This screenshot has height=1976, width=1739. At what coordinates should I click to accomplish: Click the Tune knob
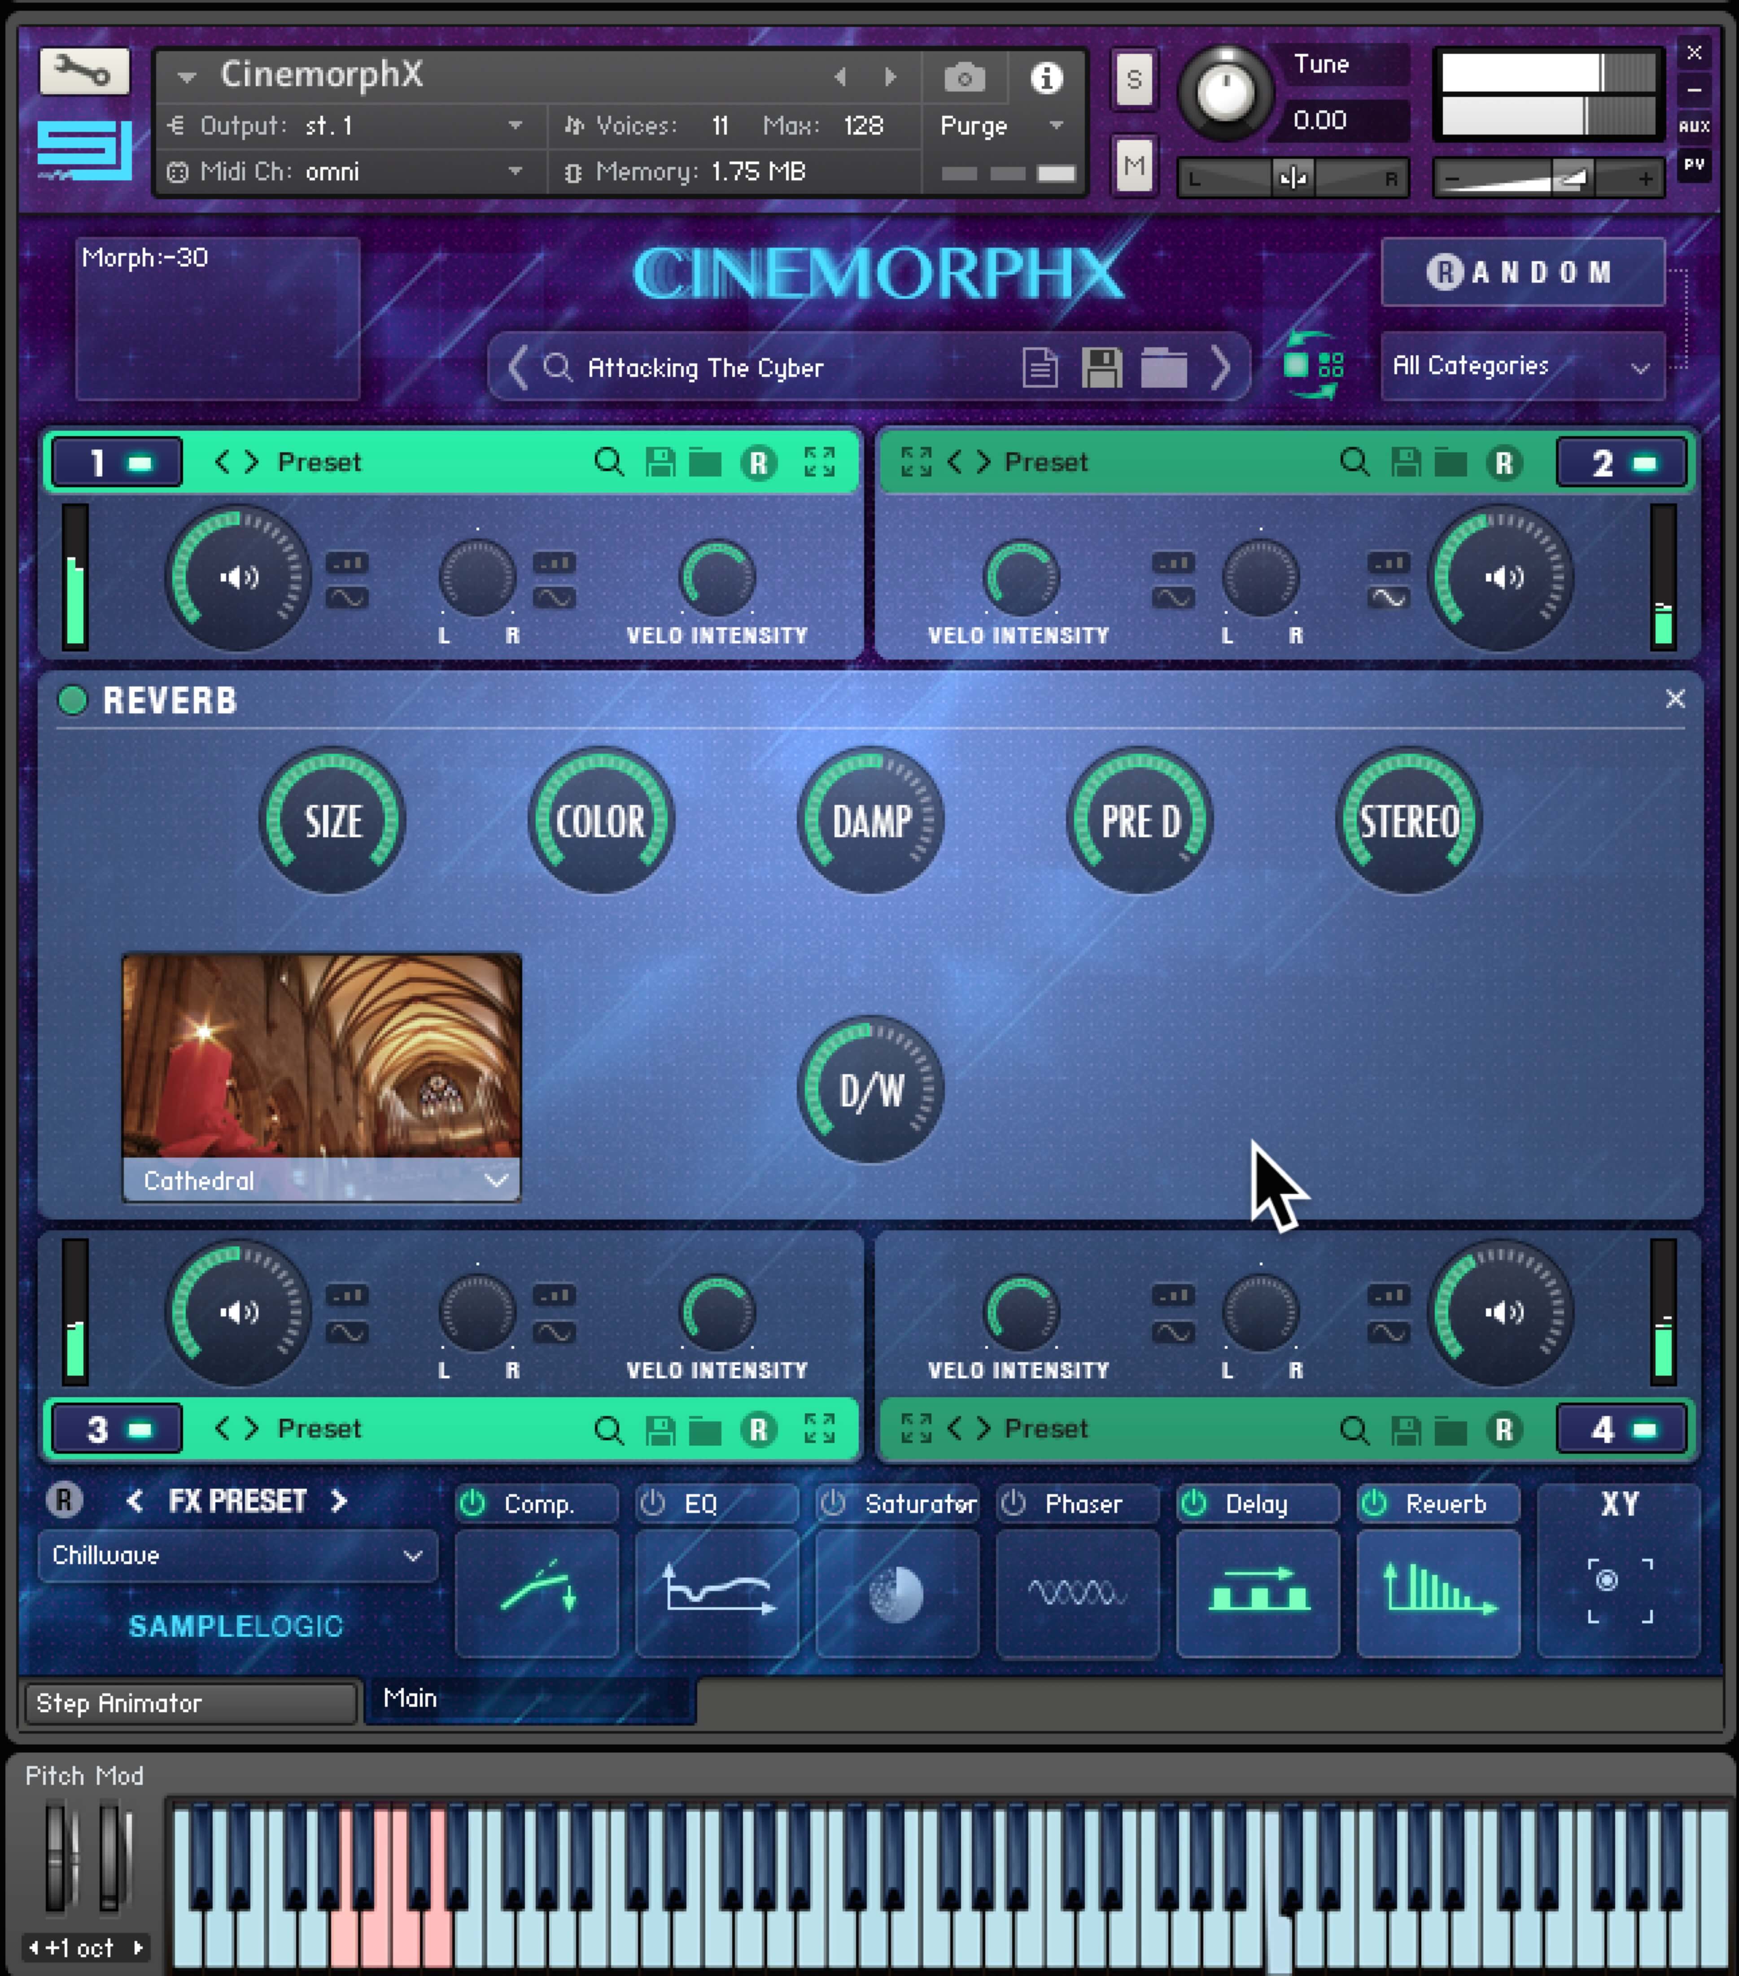[1225, 93]
